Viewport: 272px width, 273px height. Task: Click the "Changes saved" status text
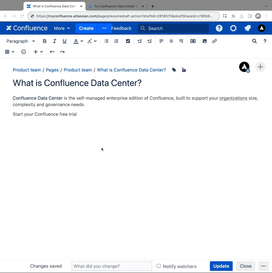pyautogui.click(x=46, y=266)
